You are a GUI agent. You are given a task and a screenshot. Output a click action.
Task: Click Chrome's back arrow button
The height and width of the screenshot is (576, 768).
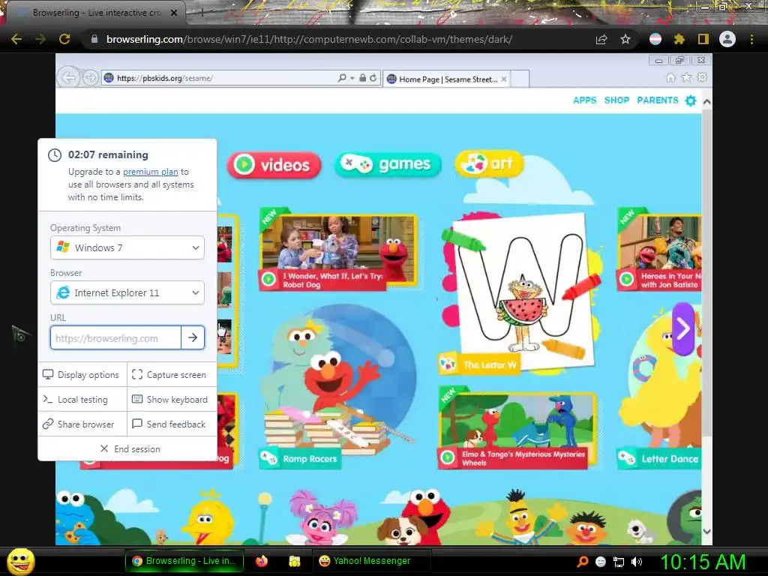16,39
